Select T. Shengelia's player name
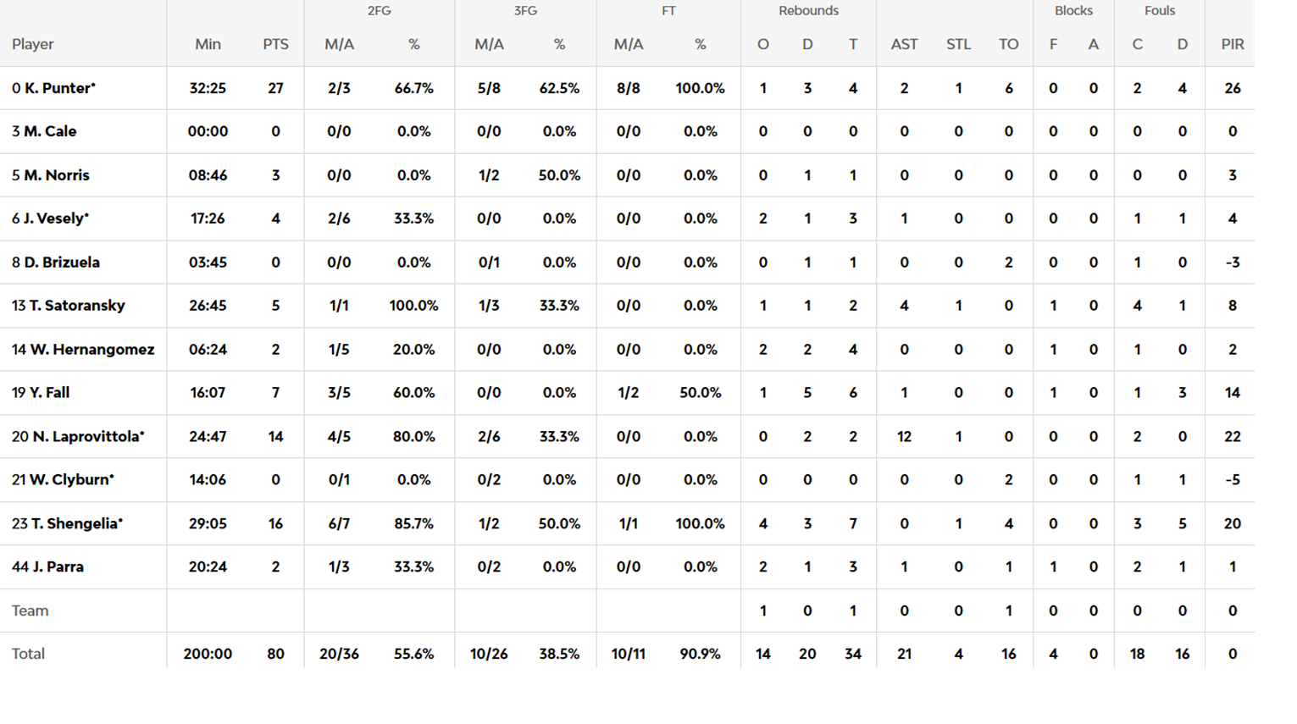The image size is (1297, 724). [x=76, y=524]
